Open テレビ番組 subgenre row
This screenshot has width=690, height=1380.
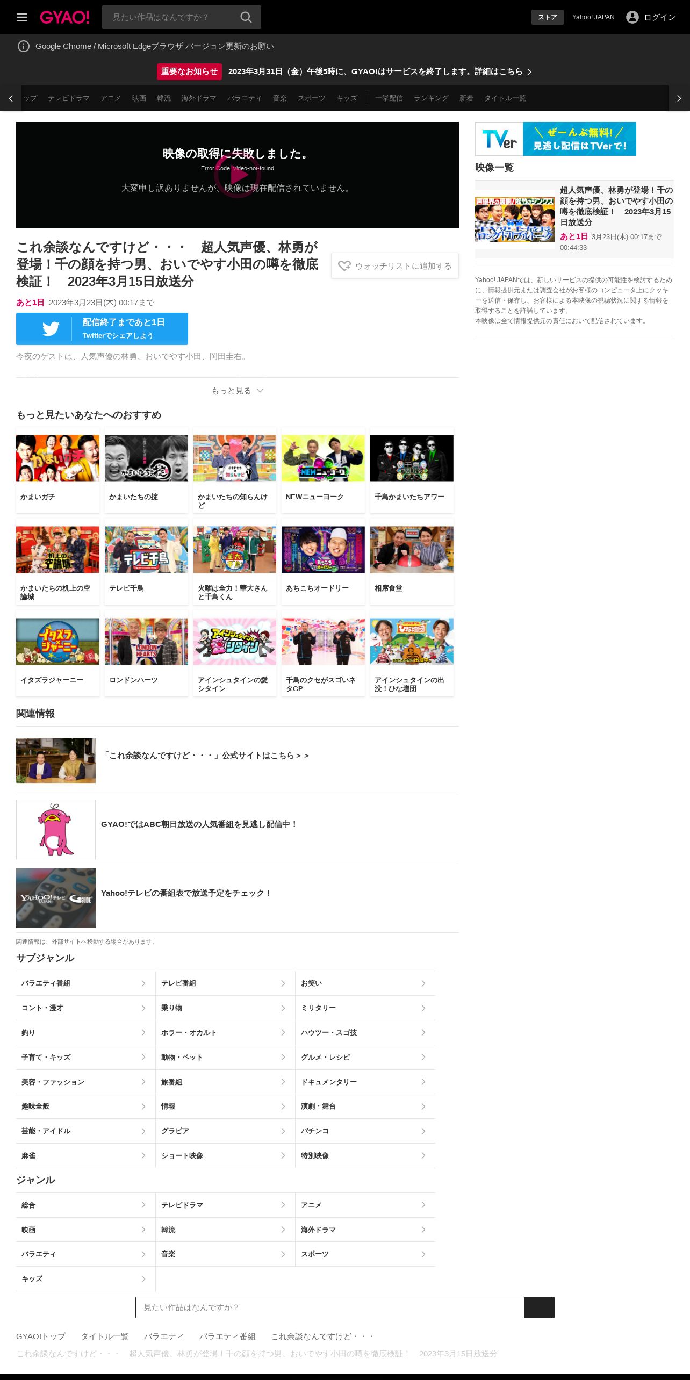(225, 983)
